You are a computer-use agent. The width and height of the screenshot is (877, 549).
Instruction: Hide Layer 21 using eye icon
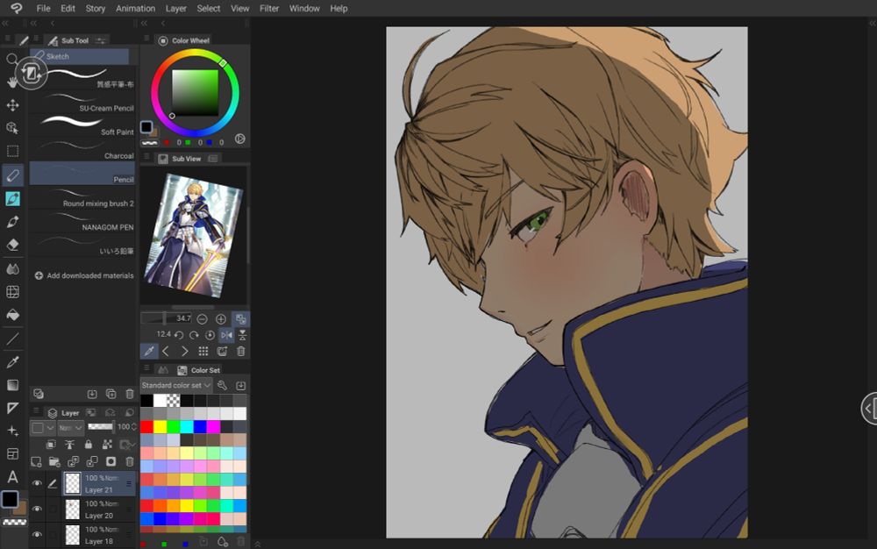pos(37,483)
